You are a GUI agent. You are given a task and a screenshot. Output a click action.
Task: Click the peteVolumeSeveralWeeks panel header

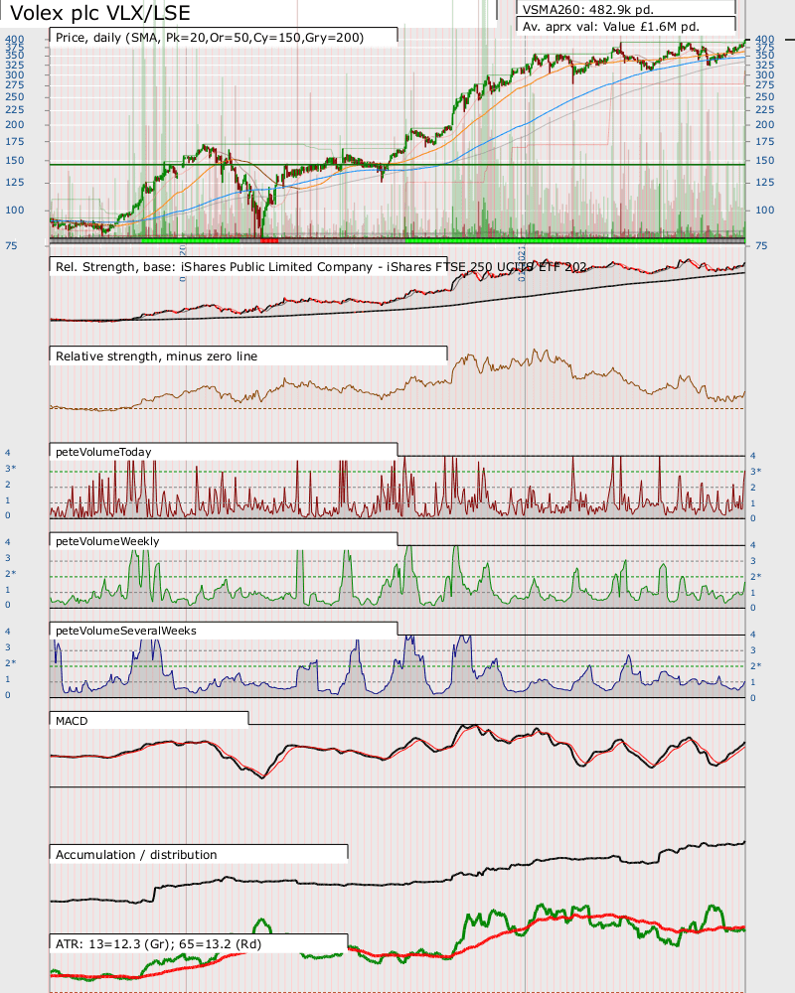[224, 630]
